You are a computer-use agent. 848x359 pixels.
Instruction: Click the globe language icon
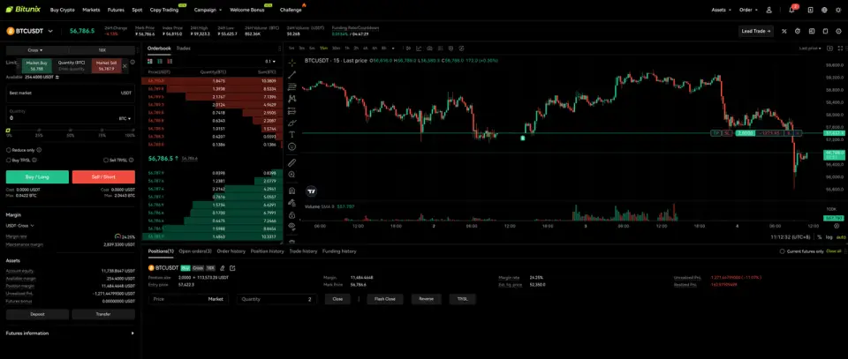coord(825,9)
